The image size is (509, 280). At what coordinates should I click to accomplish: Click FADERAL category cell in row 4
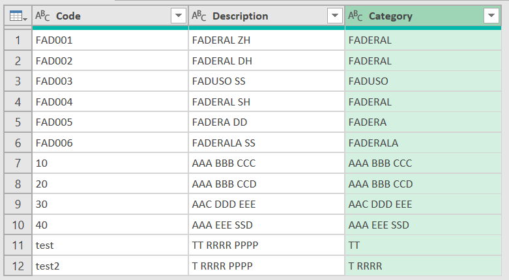(x=423, y=102)
